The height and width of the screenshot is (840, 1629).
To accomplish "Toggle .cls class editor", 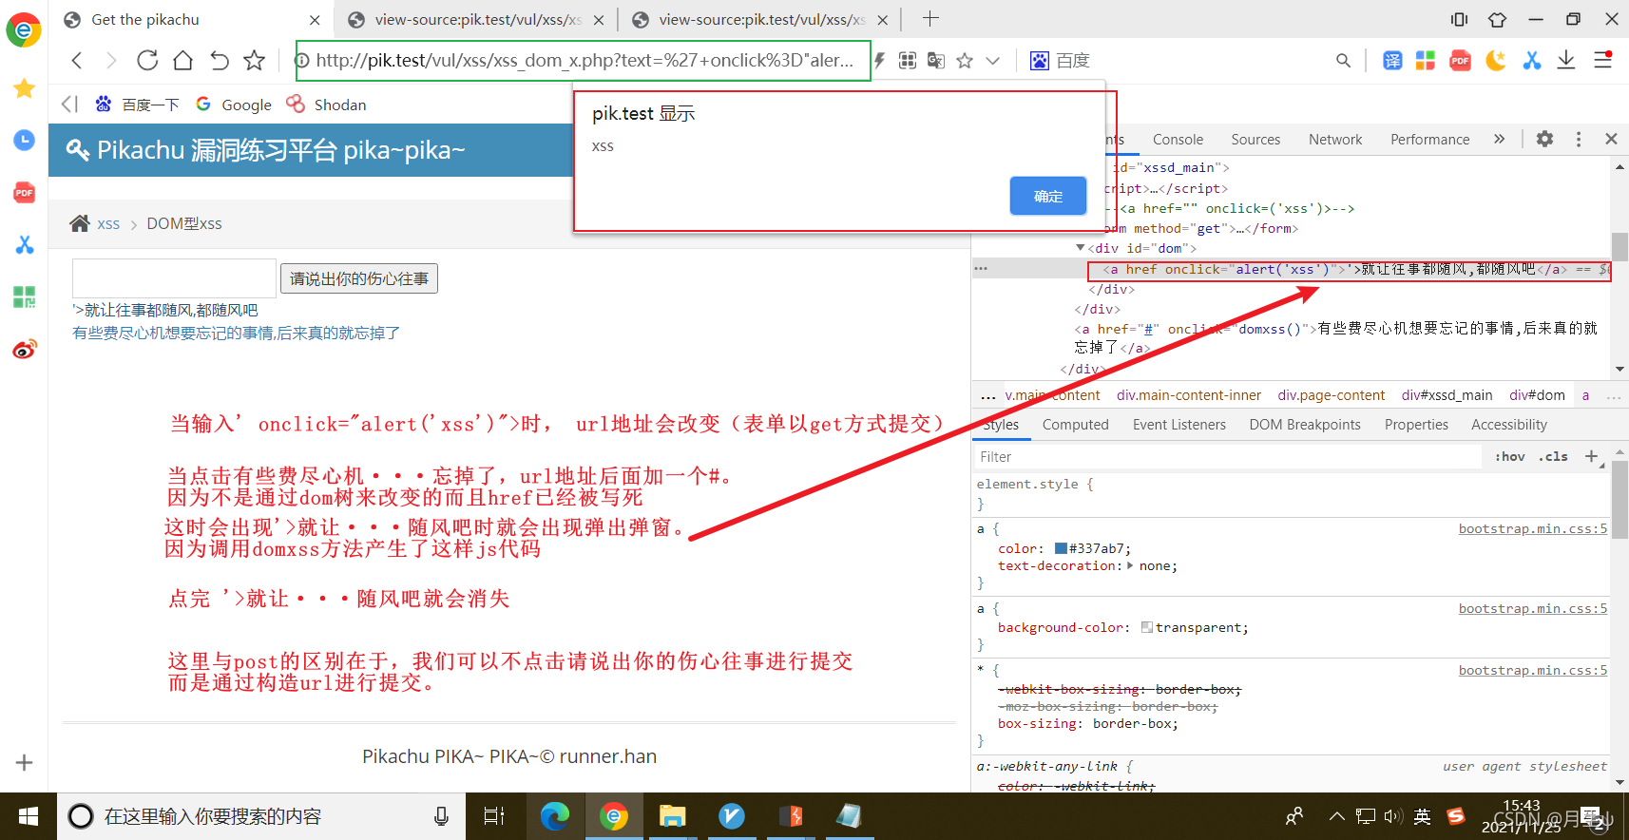I will point(1553,457).
